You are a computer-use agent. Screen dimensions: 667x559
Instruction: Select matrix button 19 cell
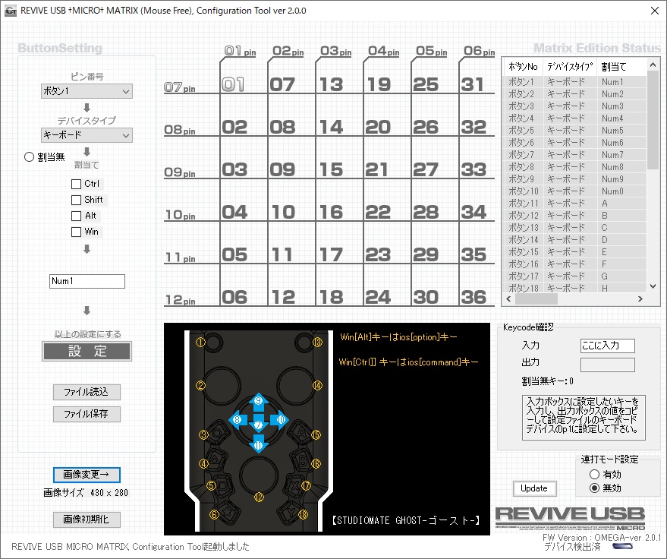pyautogui.click(x=378, y=84)
